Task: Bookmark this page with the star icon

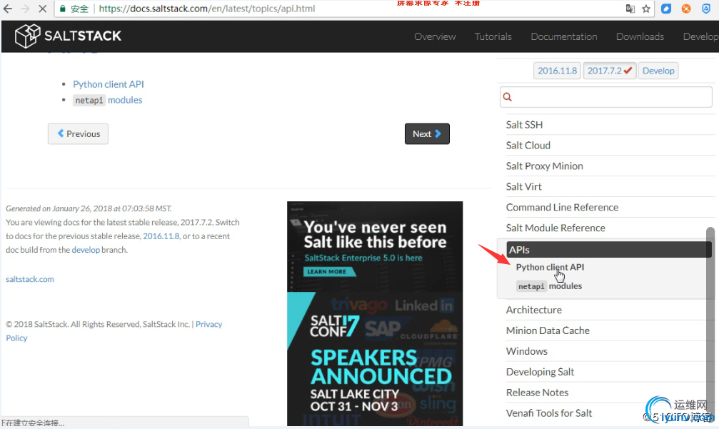Action: [x=646, y=9]
